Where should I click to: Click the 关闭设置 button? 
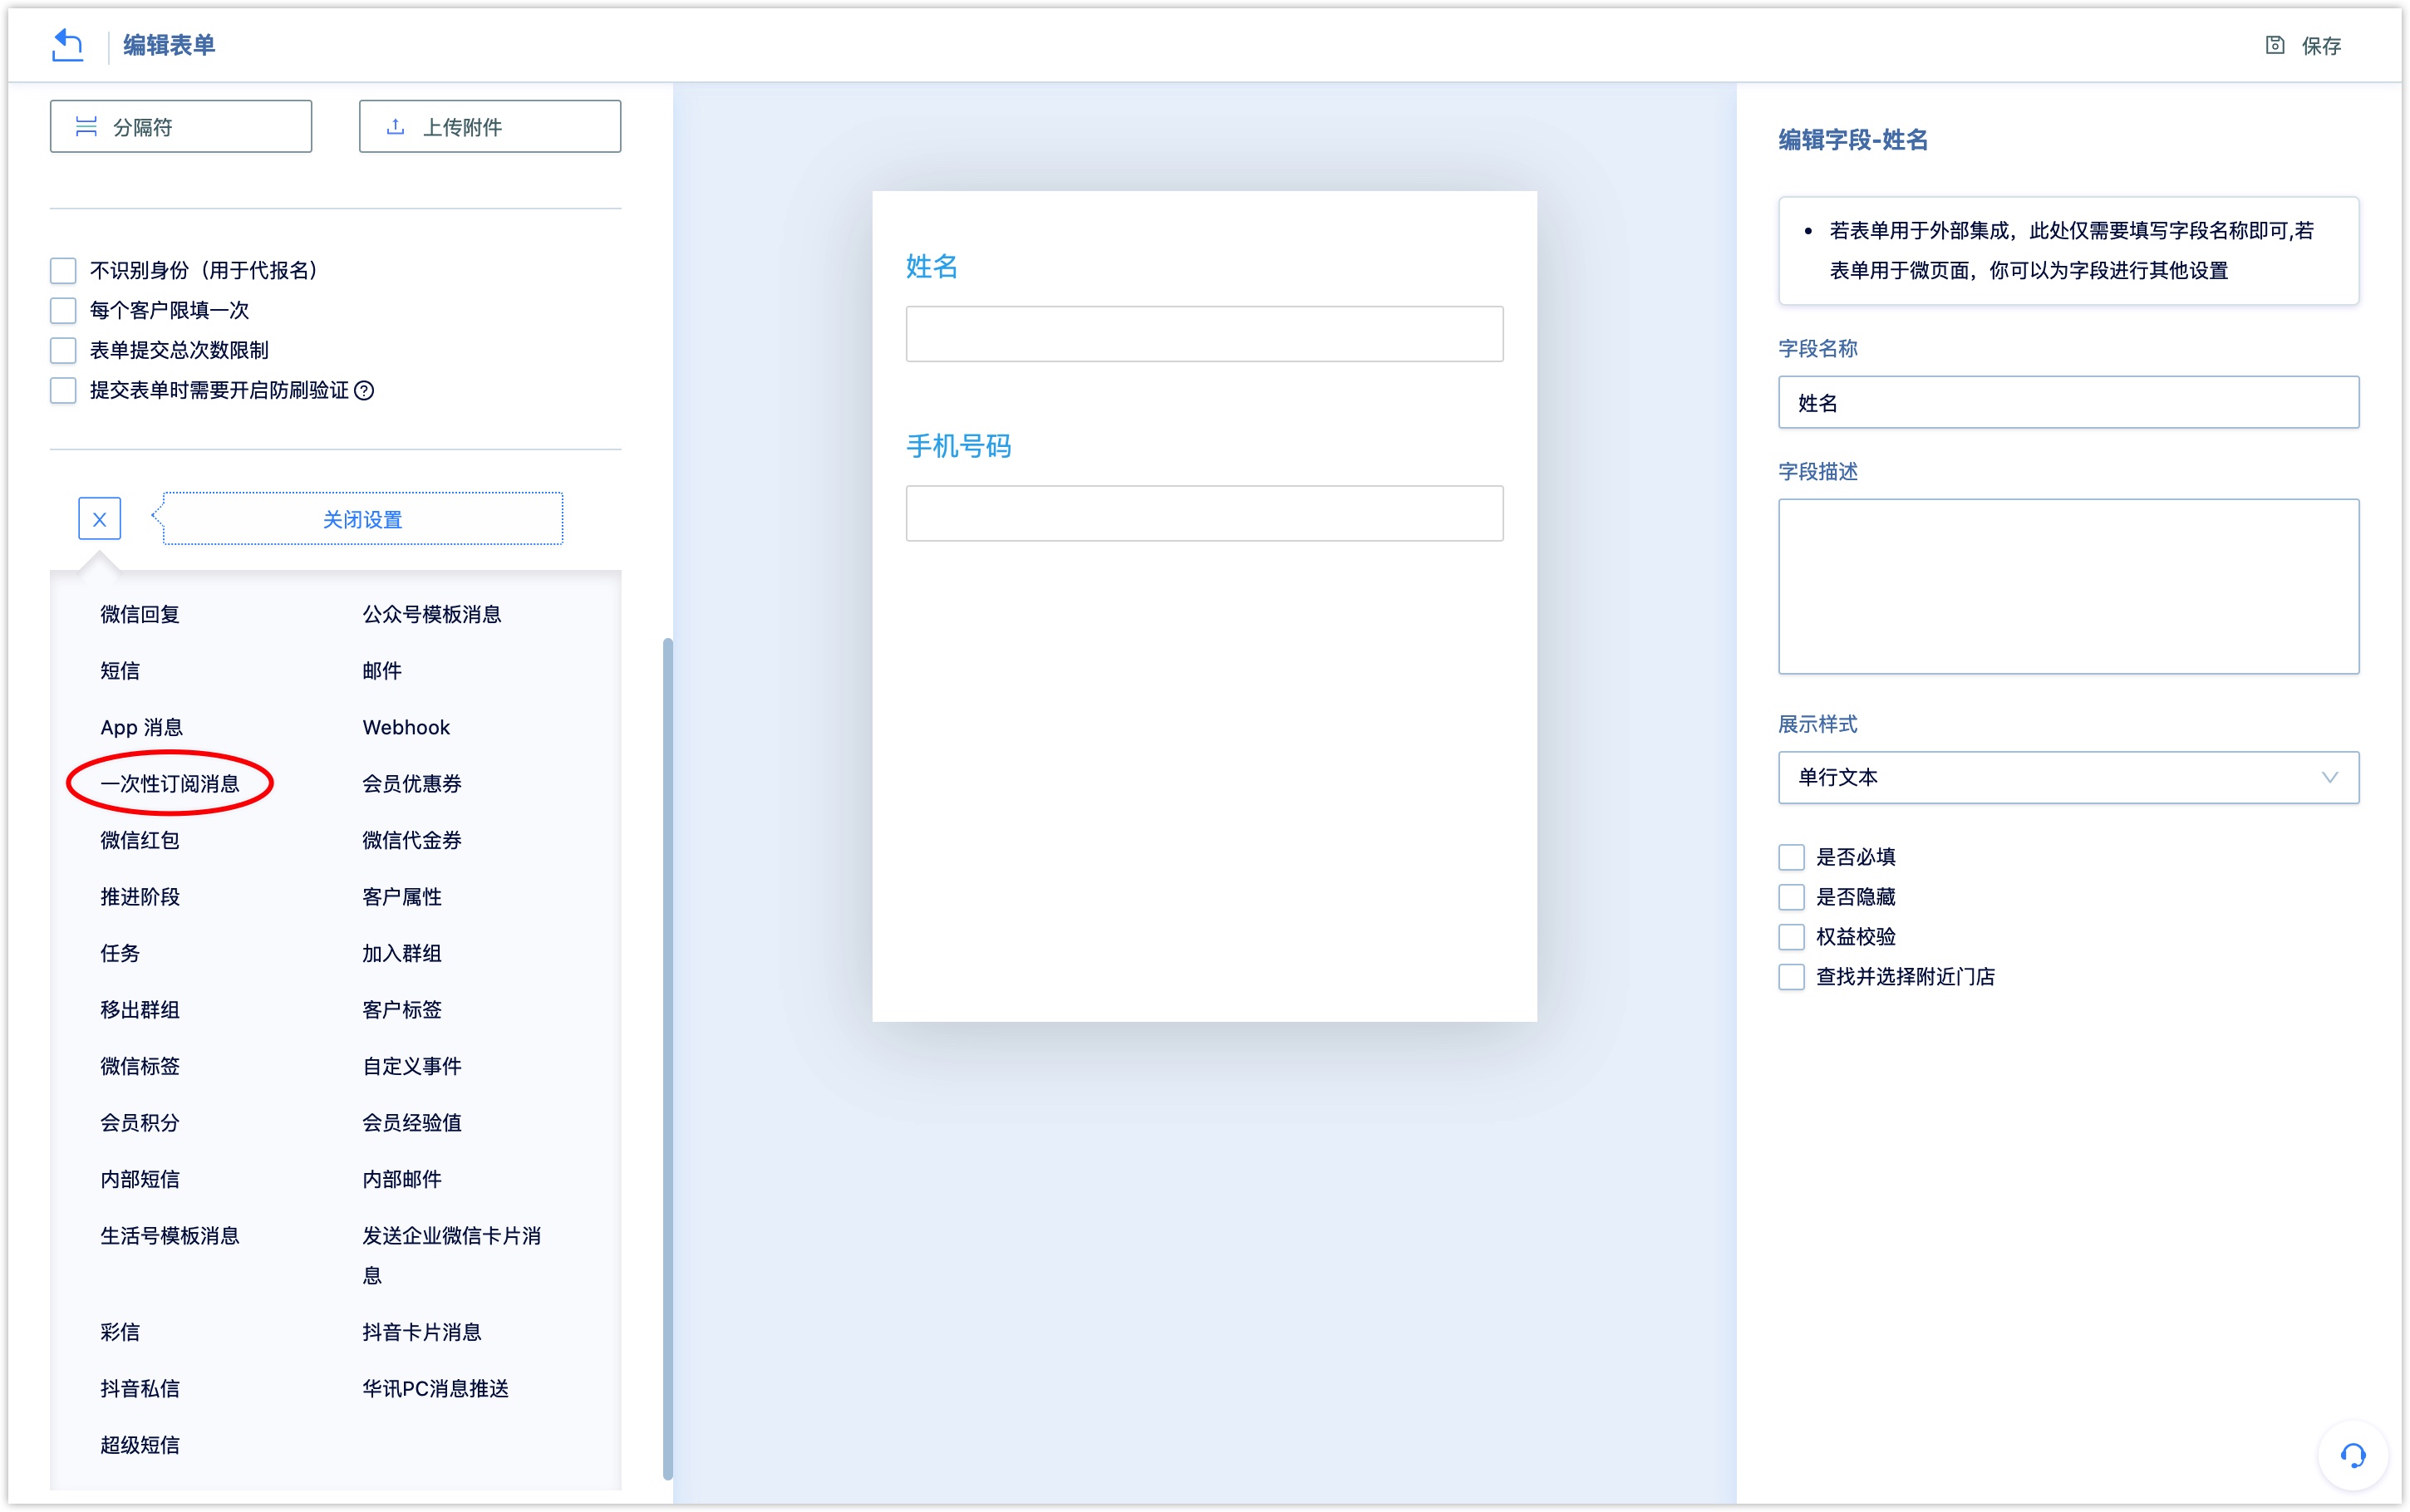[x=363, y=519]
